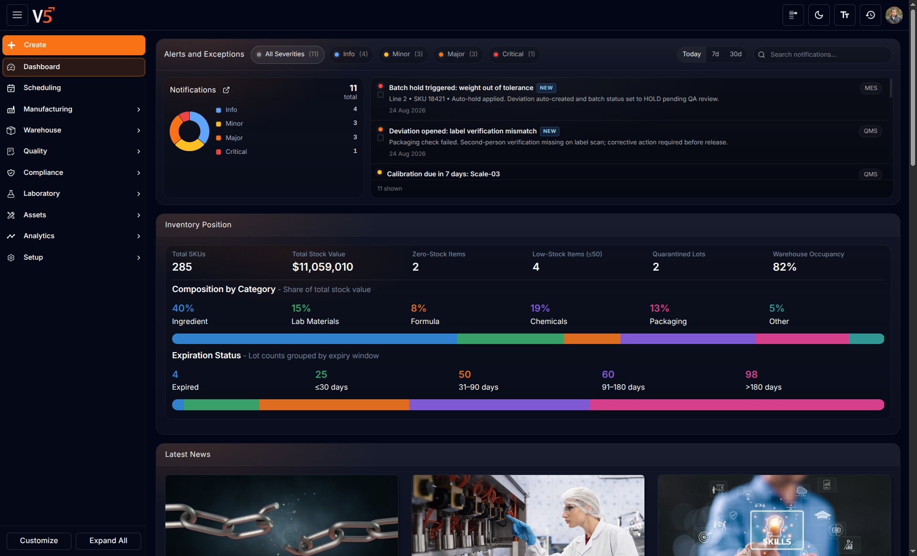Tick checkbox for batch hold alert

pyautogui.click(x=380, y=95)
